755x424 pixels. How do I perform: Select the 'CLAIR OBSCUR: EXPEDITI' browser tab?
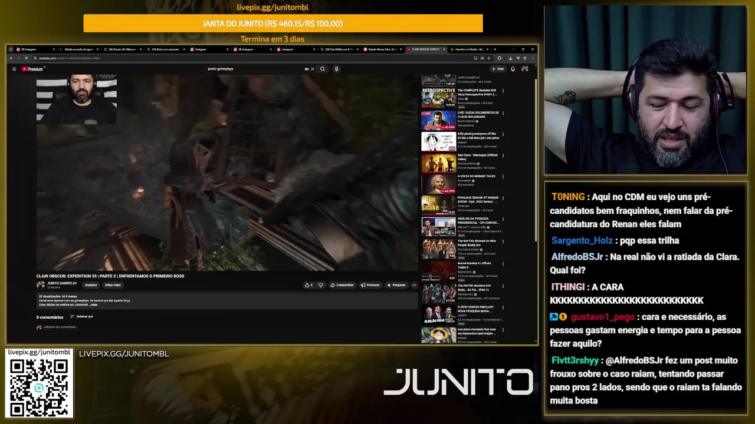click(426, 49)
